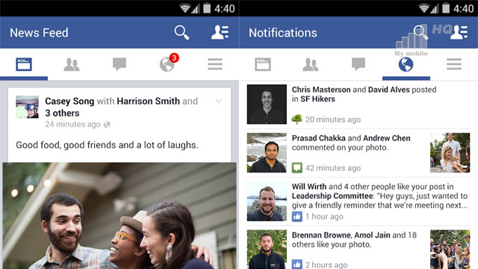Click the '20 minutes ago' notification timestamp
This screenshot has width=478, height=269.
(x=333, y=120)
